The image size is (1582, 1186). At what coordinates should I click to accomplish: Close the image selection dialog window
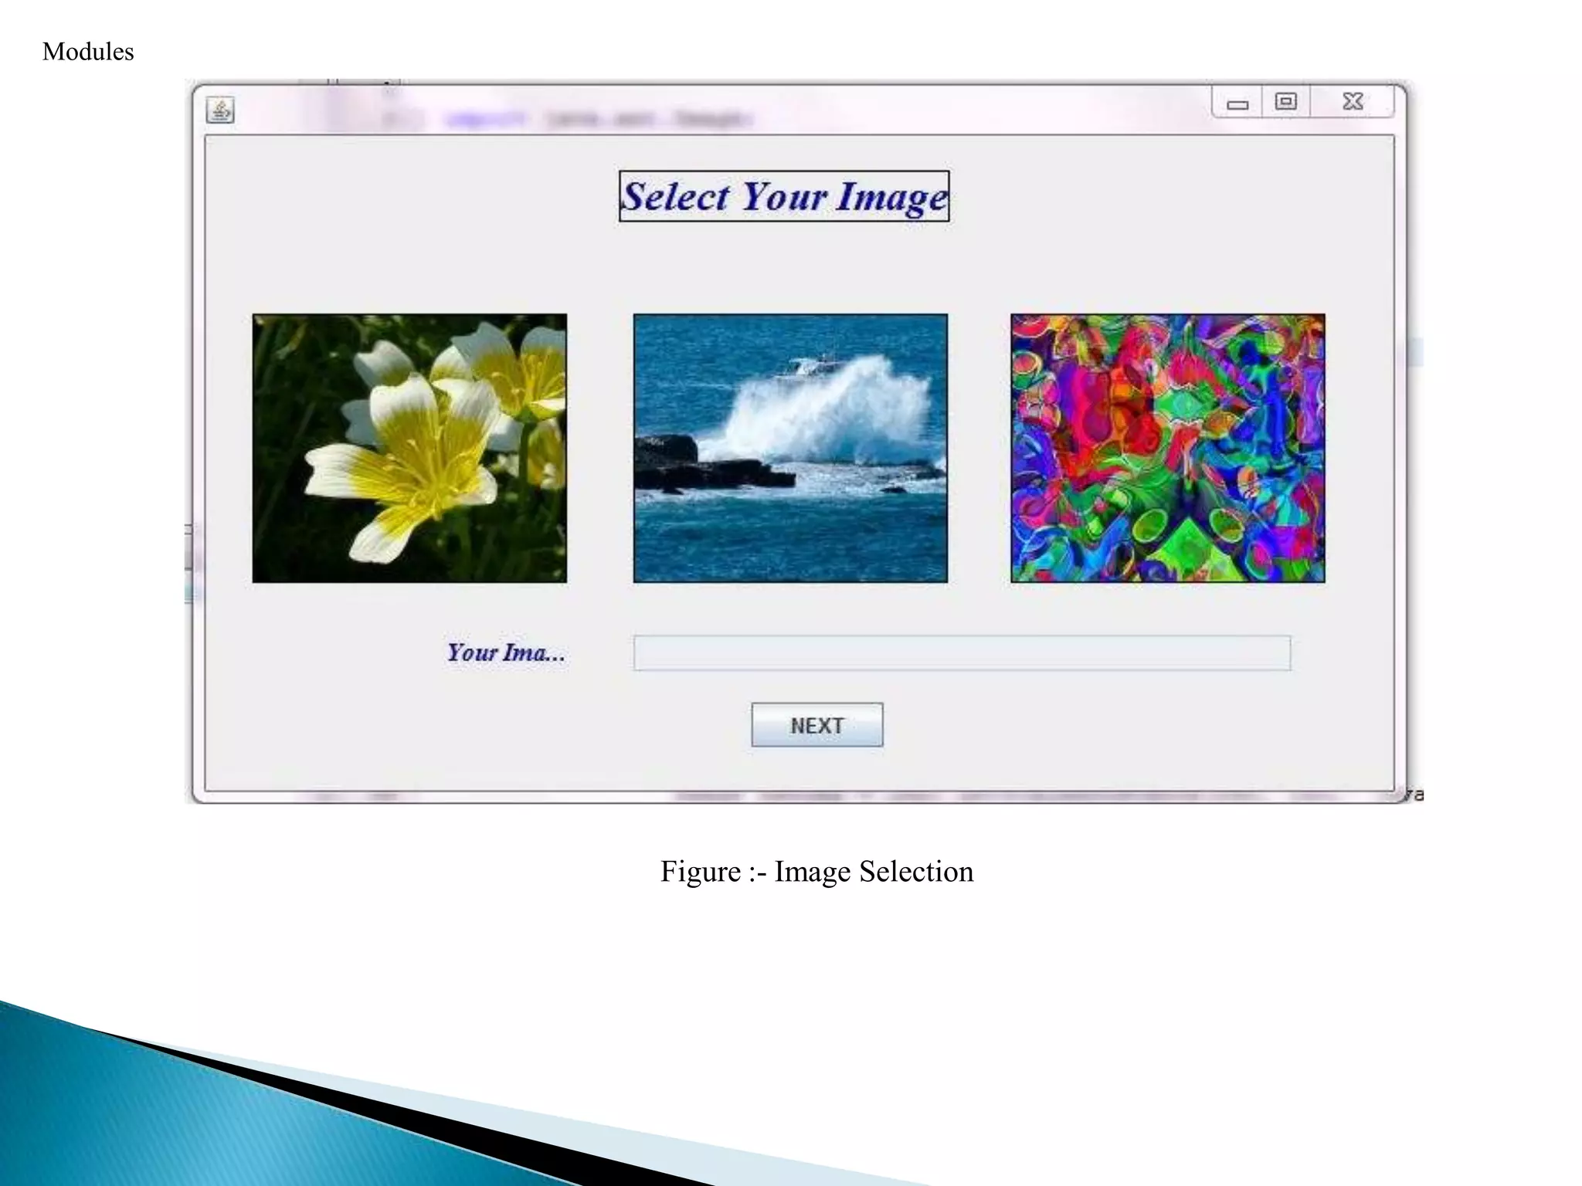click(x=1353, y=102)
